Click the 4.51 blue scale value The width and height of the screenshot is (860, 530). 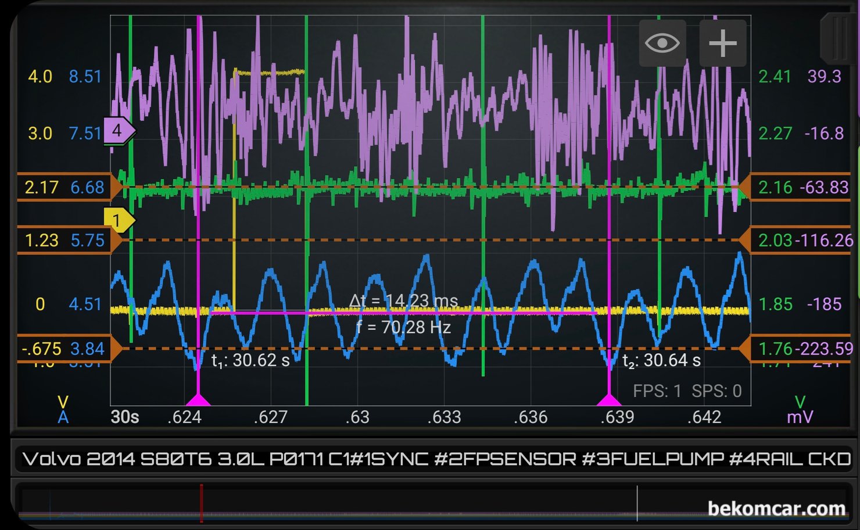[x=85, y=304]
